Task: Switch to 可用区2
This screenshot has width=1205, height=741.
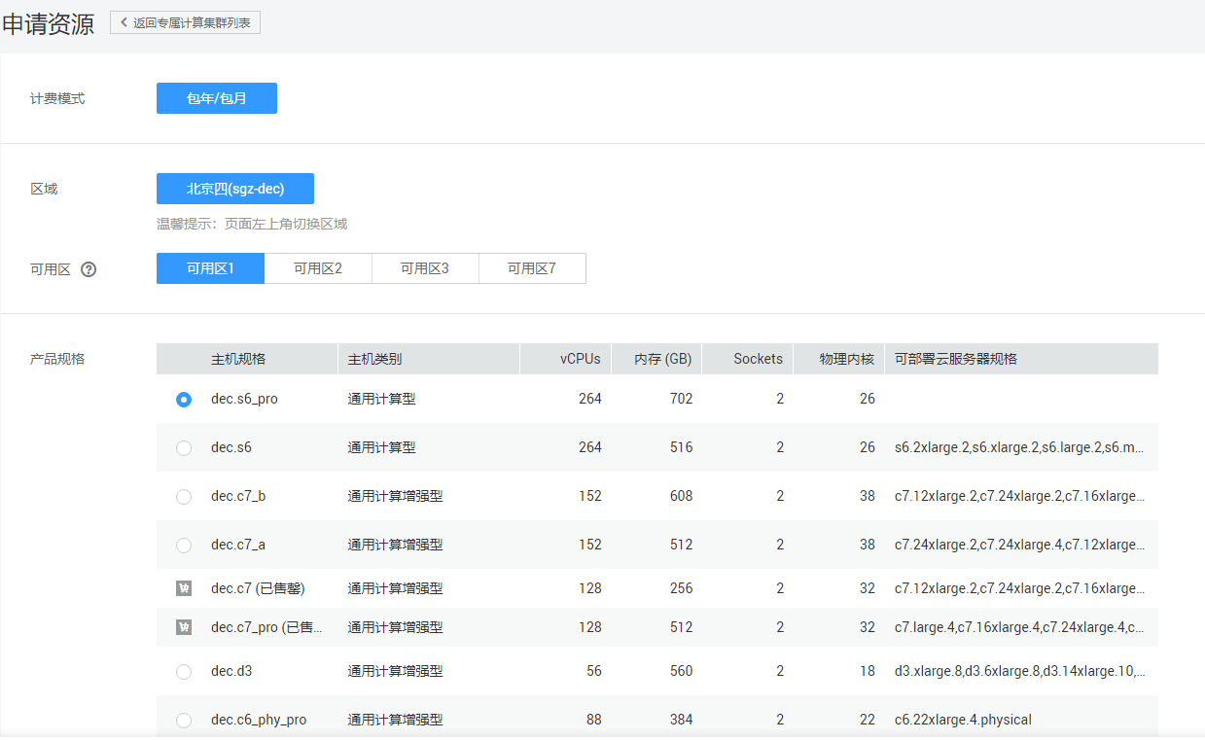Action: (318, 268)
